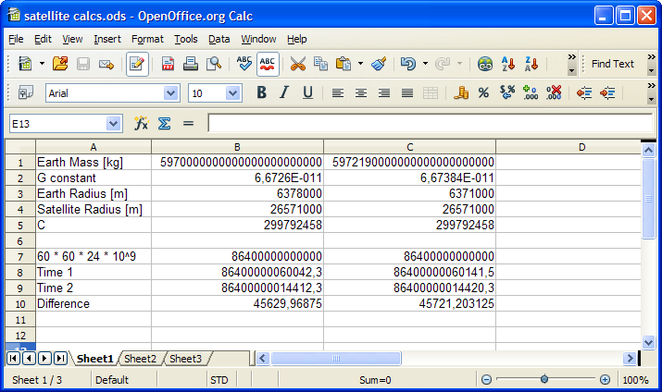The width and height of the screenshot is (662, 392).
Task: Sort ascending with A-Z icon
Action: (x=507, y=64)
